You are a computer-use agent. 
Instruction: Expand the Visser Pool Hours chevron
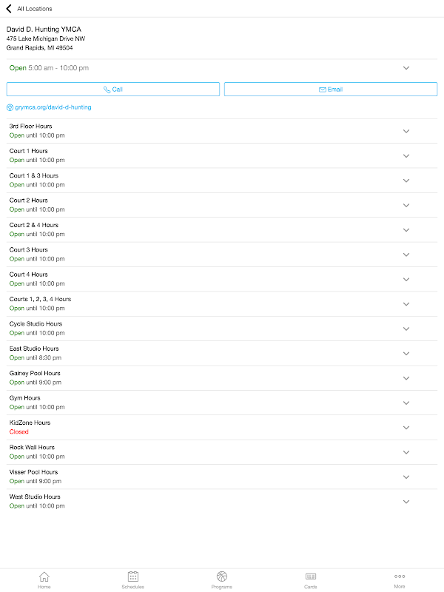pos(406,477)
